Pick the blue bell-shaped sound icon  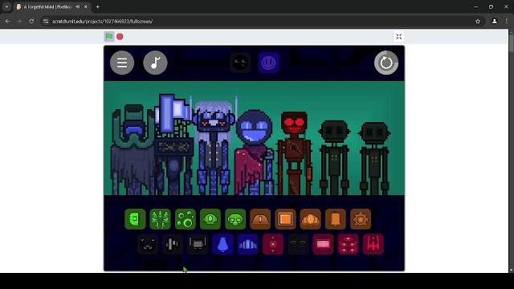tap(222, 244)
